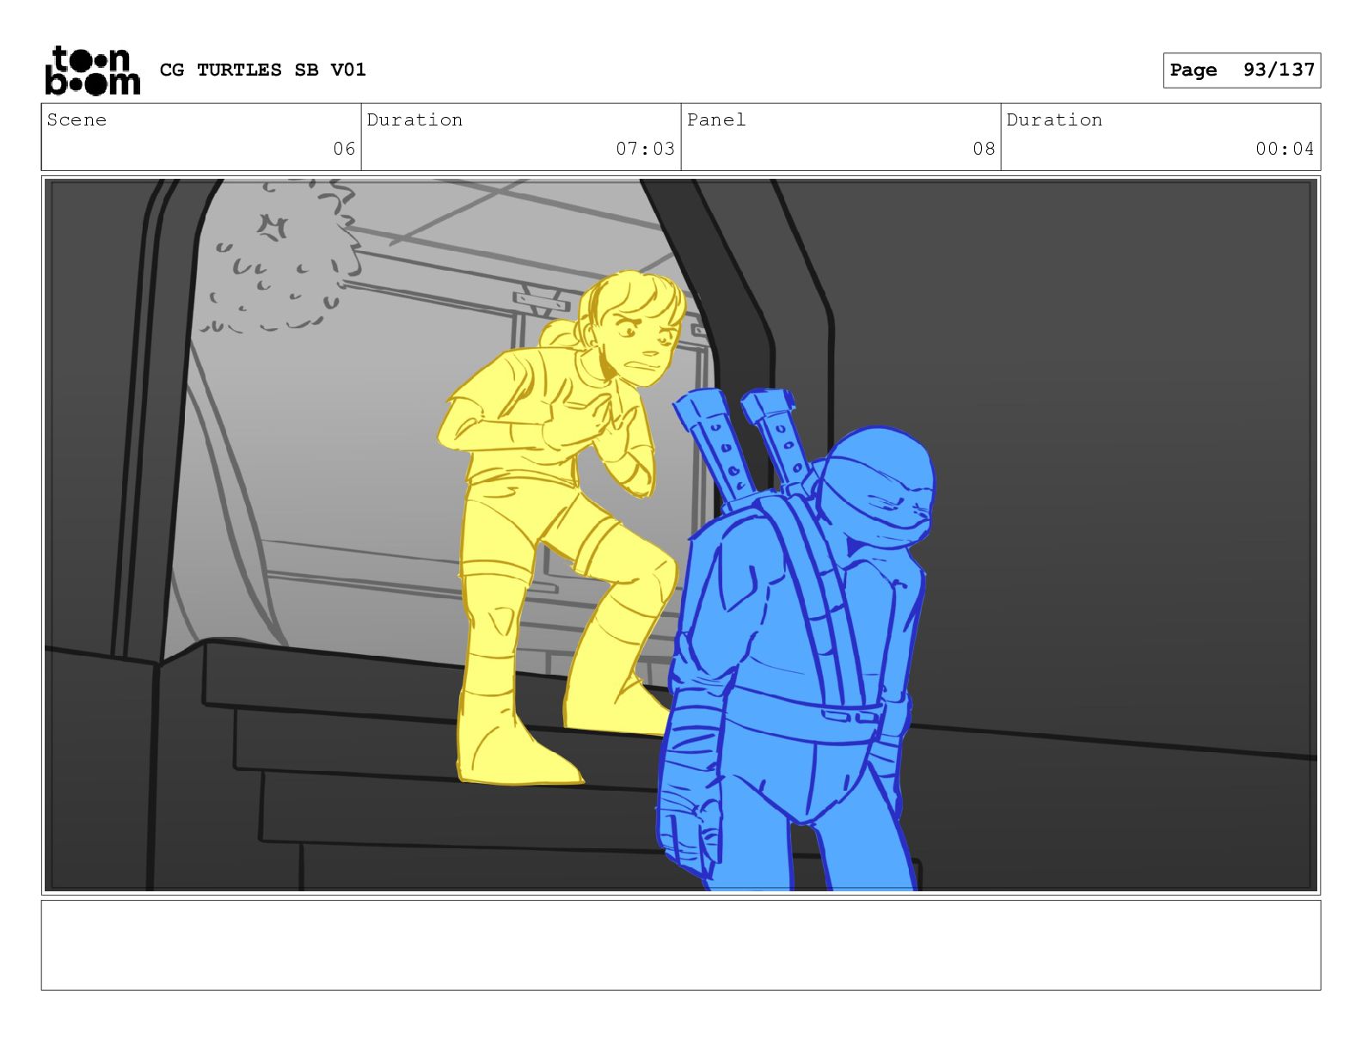
Task: Click the 'Scene' label cell
Action: click(x=201, y=137)
